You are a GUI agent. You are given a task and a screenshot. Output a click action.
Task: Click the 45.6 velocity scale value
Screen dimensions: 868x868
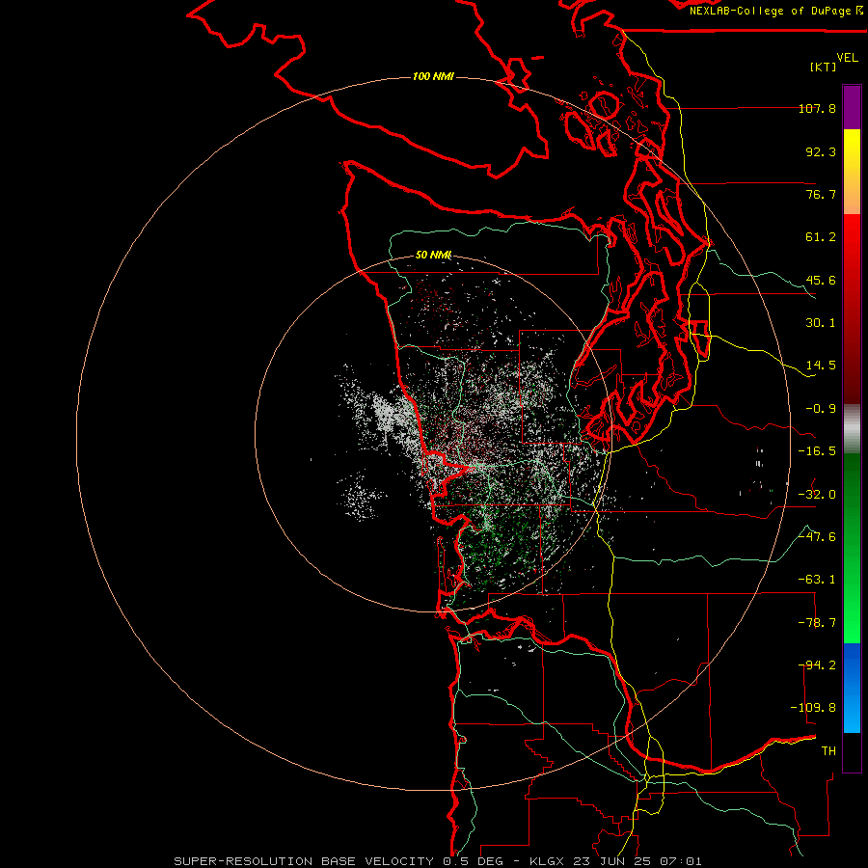click(x=821, y=280)
